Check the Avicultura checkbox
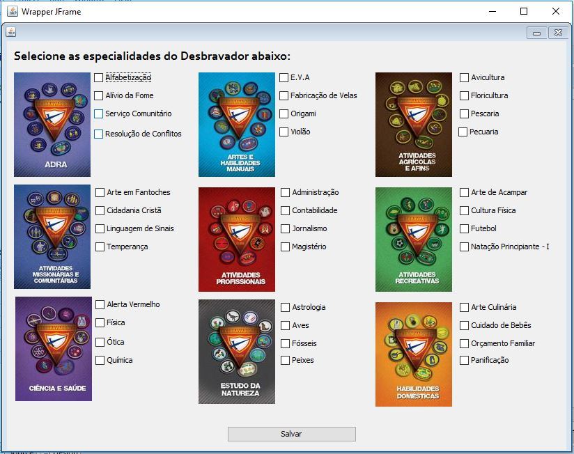This screenshot has width=574, height=454. pos(464,77)
